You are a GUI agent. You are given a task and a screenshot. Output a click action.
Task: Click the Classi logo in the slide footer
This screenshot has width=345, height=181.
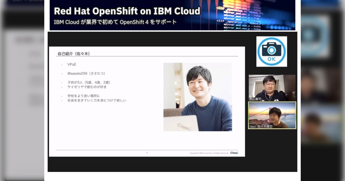234,153
